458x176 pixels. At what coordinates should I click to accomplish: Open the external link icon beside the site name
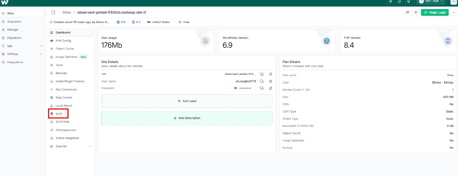point(144,13)
